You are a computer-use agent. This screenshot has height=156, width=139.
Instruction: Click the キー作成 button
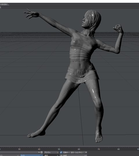click(x=74, y=155)
